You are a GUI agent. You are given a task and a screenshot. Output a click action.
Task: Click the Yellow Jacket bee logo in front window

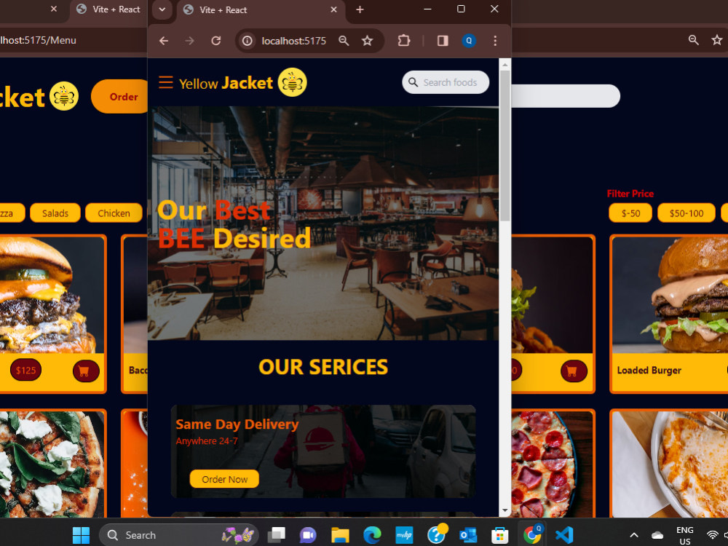pyautogui.click(x=292, y=82)
